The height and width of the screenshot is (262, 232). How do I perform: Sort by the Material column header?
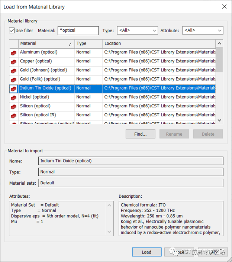pos(46,43)
